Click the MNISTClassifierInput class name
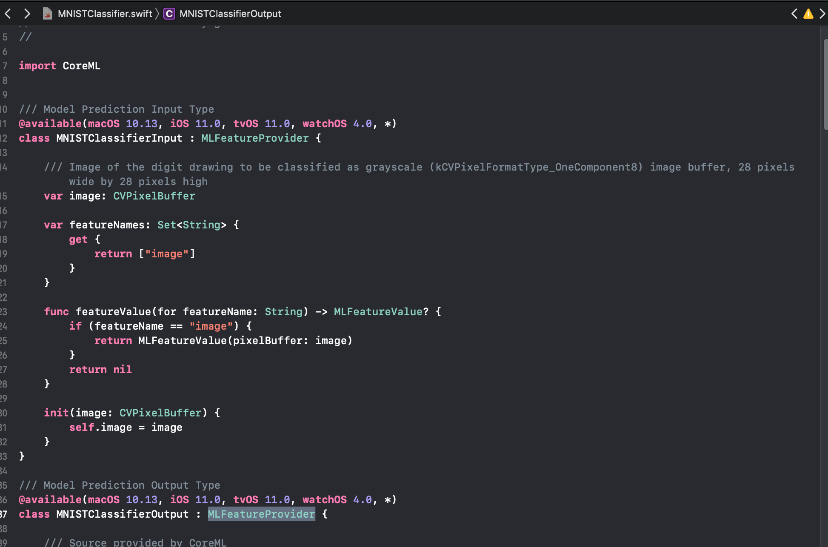The height and width of the screenshot is (547, 828). tap(119, 138)
